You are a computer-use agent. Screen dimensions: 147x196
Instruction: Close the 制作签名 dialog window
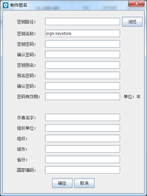[136, 3]
